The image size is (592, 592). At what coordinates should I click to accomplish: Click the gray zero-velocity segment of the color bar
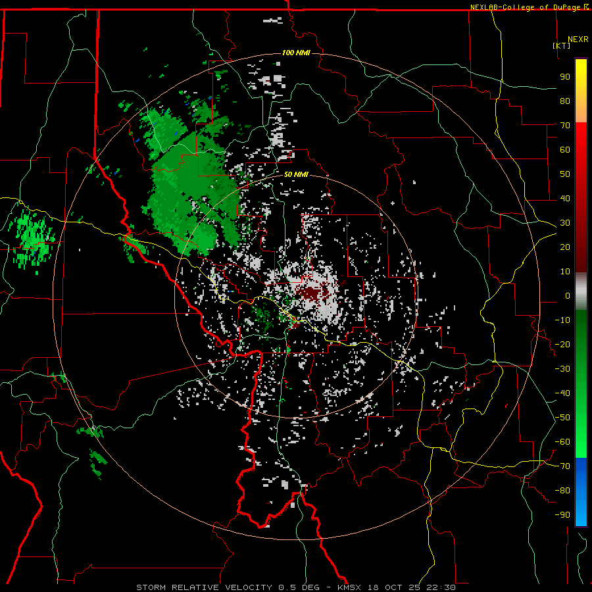pyautogui.click(x=581, y=291)
